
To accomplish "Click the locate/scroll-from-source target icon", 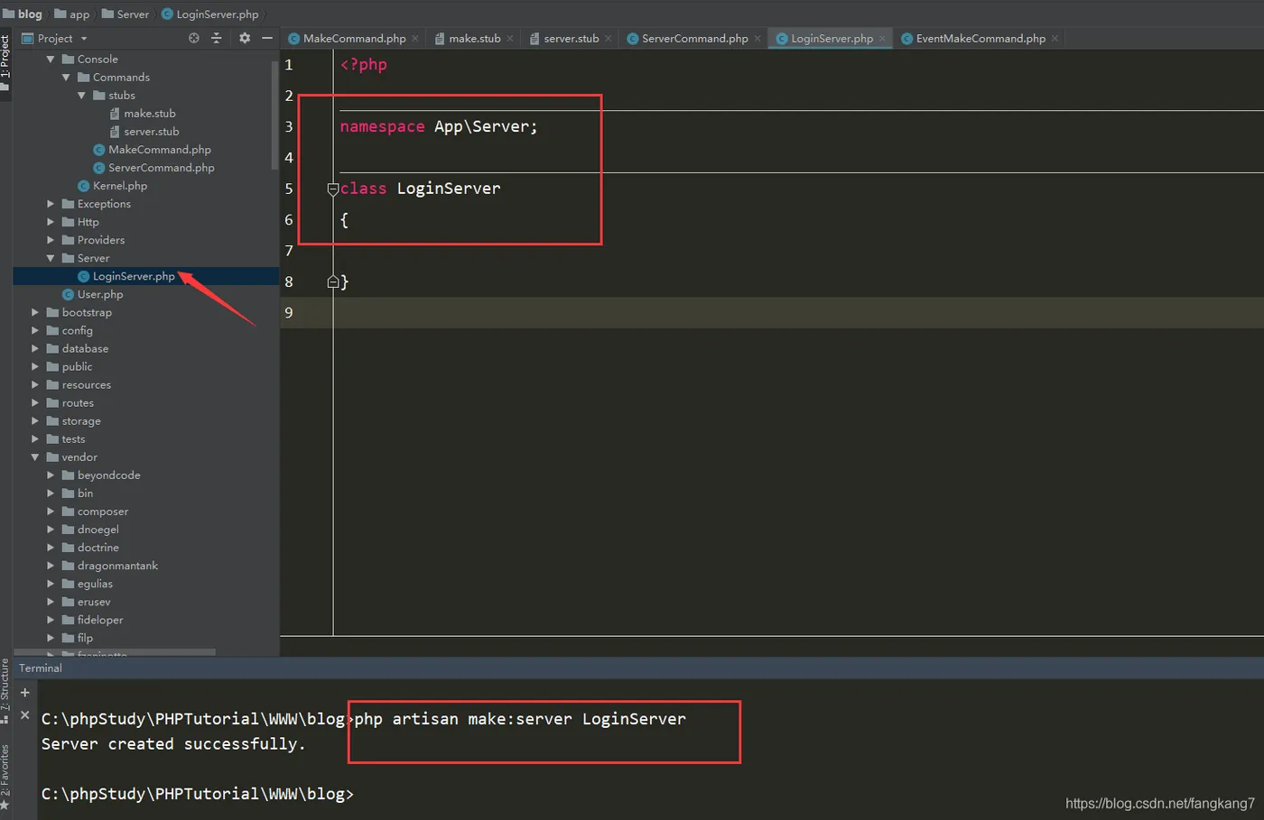I will click(193, 38).
